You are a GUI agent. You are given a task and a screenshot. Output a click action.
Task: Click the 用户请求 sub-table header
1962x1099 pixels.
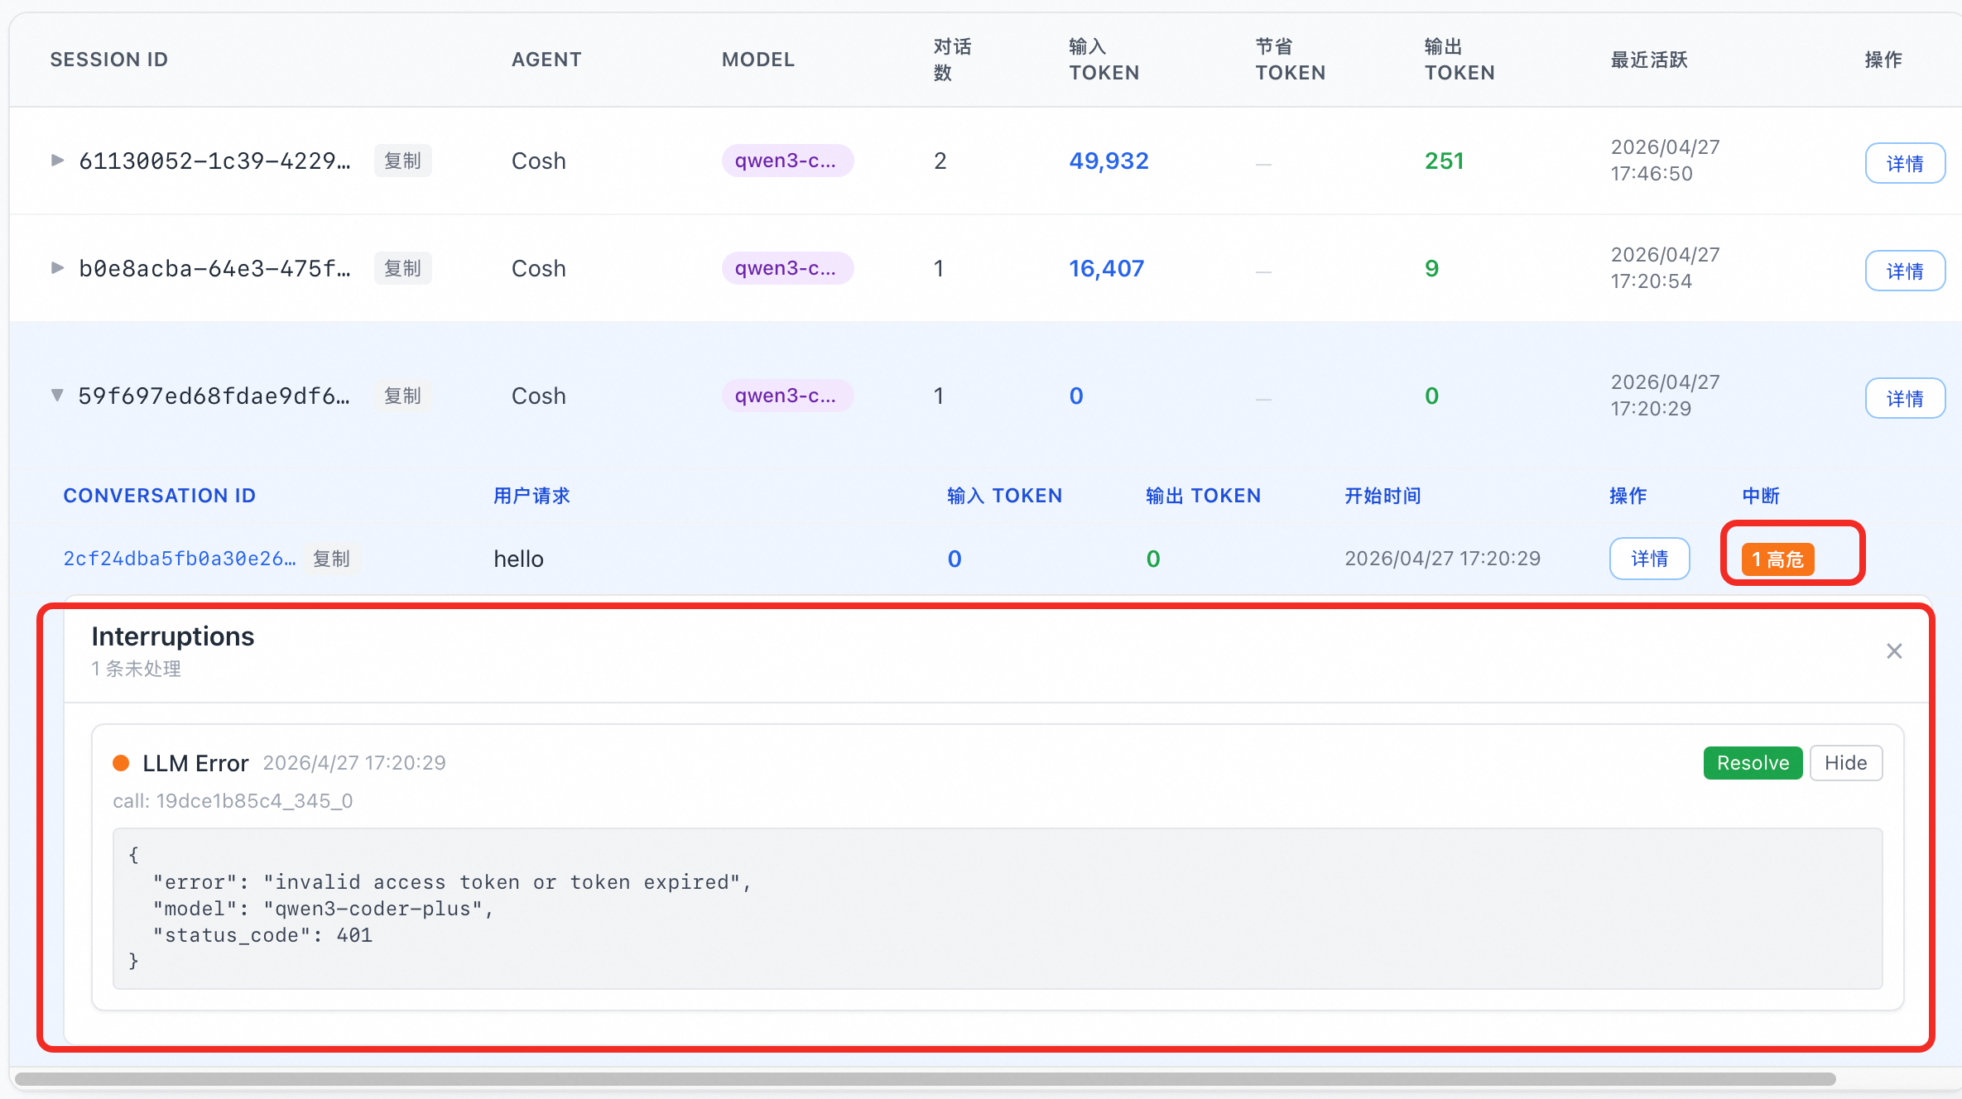click(532, 496)
